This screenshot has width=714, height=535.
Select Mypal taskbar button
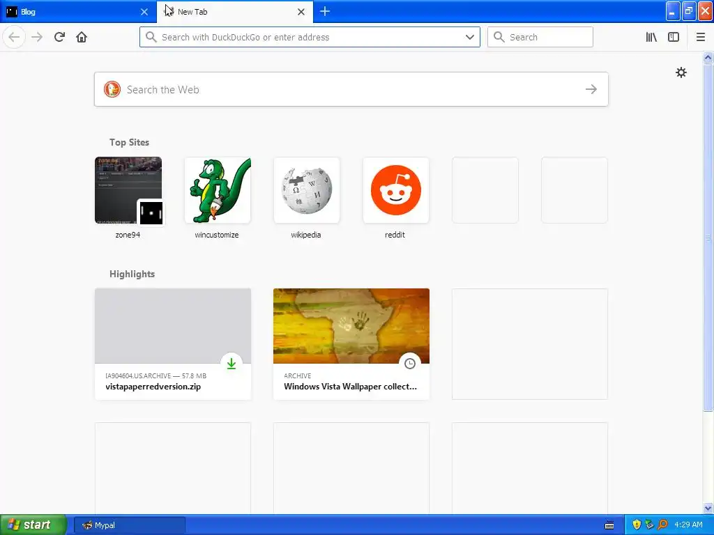pos(129,525)
